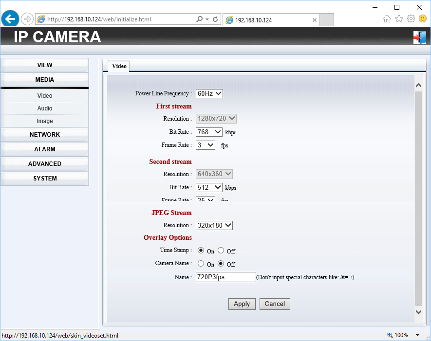Open the NETWORK menu section

[x=45, y=135]
